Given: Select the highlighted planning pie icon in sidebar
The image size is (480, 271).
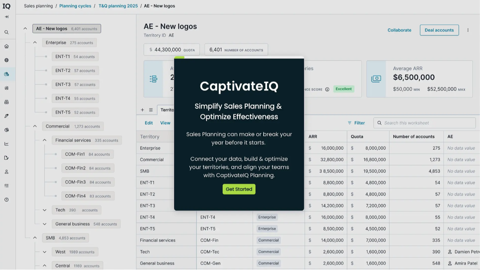Looking at the screenshot, I should pos(6,74).
